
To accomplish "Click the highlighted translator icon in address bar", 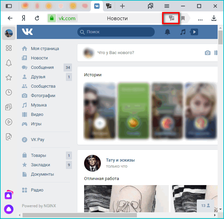I will point(172,18).
